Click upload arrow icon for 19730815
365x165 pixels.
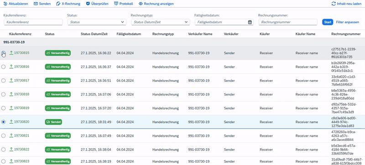point(11,53)
